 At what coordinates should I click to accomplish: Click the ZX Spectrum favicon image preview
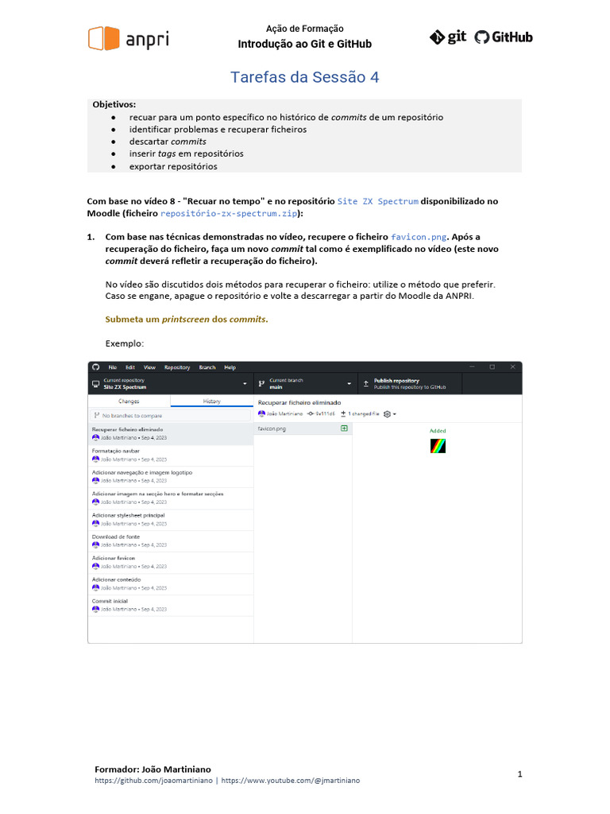pos(438,446)
